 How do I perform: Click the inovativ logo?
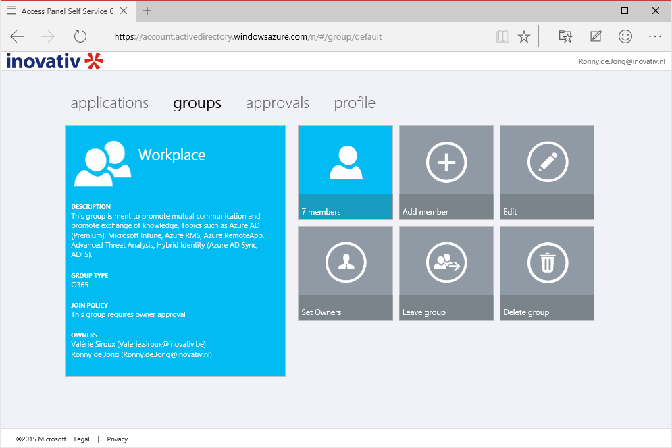click(55, 61)
